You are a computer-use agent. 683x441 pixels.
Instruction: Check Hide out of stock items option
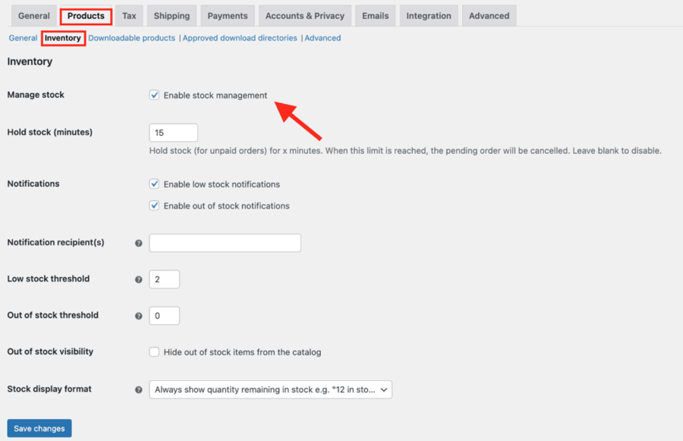coord(155,352)
